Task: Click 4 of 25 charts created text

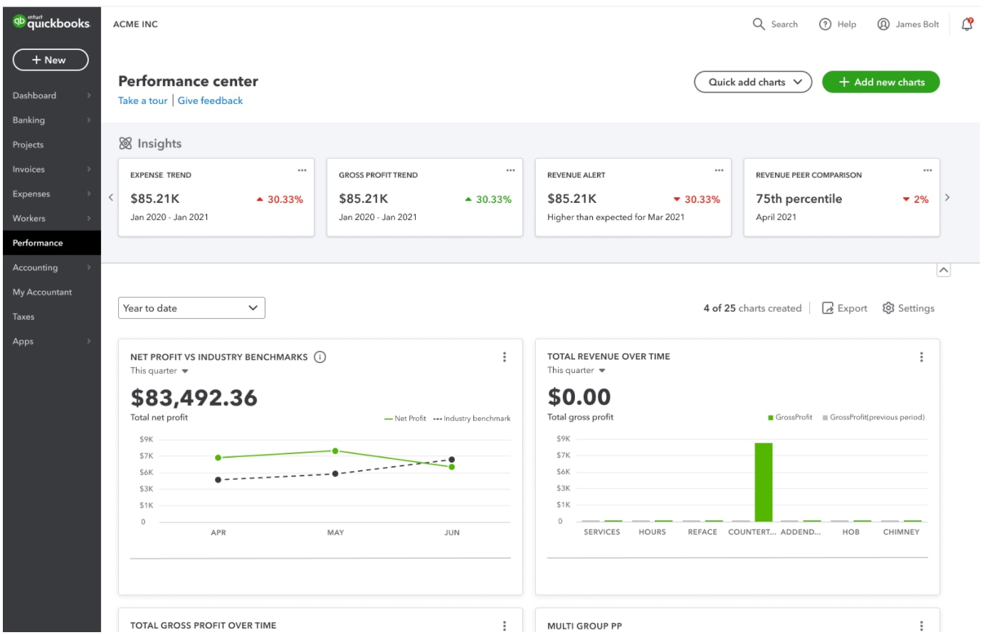Action: pos(752,308)
